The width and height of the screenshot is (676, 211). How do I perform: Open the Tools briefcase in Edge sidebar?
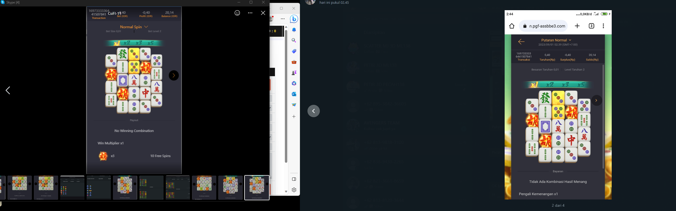(294, 62)
